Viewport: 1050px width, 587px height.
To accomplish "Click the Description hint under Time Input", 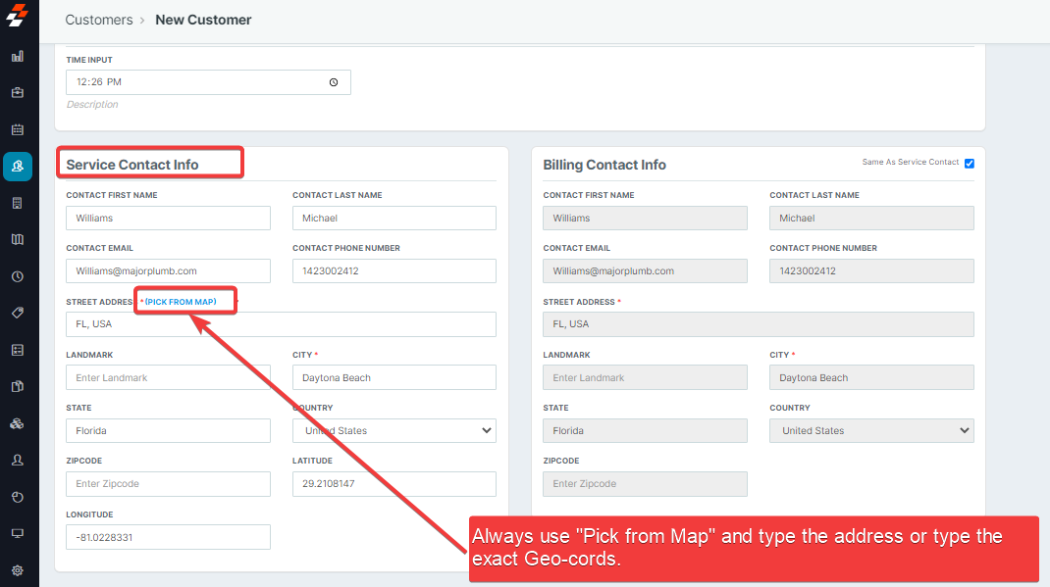I will 92,104.
